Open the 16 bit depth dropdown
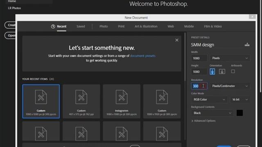The image size is (262, 147). (x=240, y=100)
